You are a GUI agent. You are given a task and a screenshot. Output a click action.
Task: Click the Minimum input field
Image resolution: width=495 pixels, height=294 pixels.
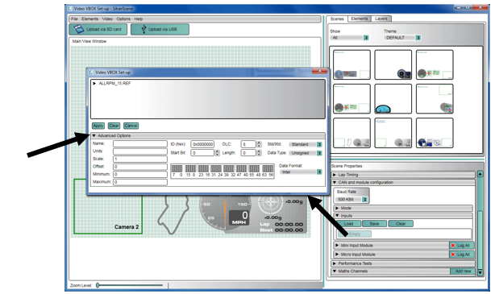click(x=140, y=174)
